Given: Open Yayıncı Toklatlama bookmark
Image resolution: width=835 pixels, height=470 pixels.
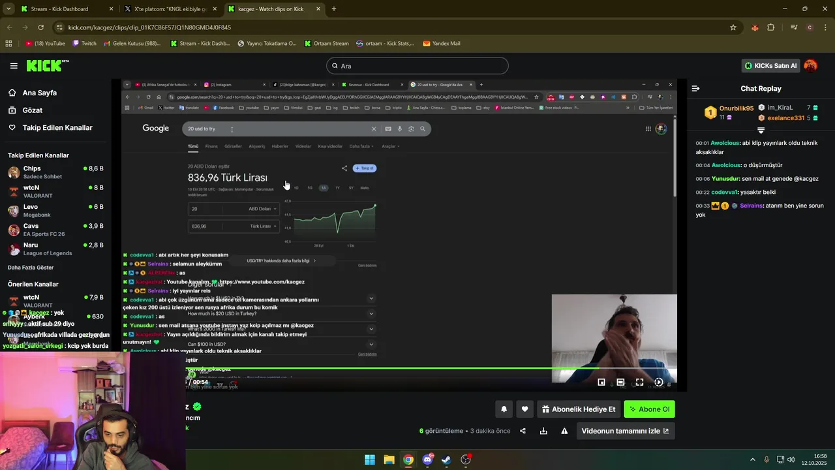Looking at the screenshot, I should tap(267, 44).
